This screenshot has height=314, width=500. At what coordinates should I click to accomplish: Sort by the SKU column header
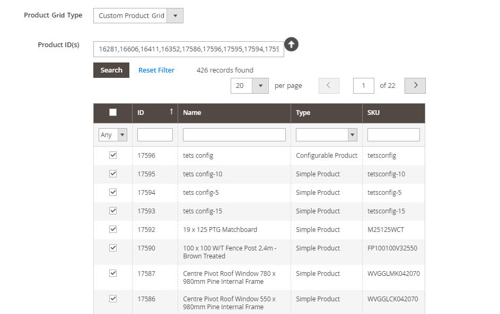coord(373,112)
